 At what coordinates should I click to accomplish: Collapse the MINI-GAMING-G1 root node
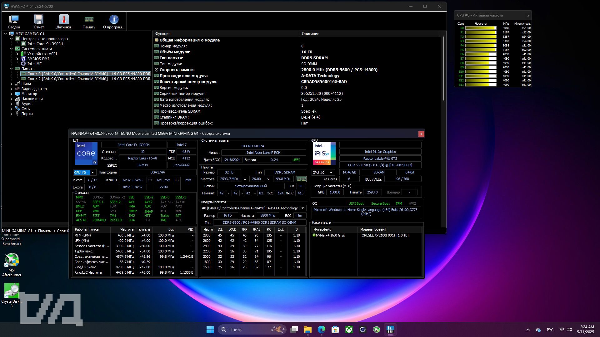point(6,34)
